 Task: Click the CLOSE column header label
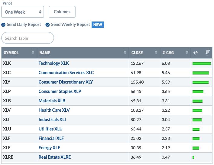point(137,53)
